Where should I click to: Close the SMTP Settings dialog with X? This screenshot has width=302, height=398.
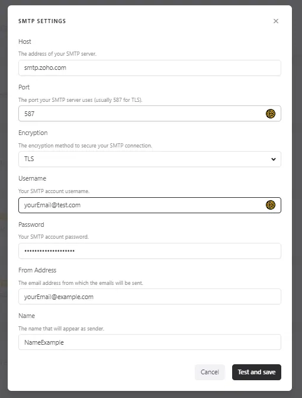276,21
